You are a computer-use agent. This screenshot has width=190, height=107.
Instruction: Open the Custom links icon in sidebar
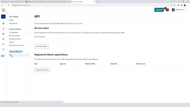click(3, 49)
